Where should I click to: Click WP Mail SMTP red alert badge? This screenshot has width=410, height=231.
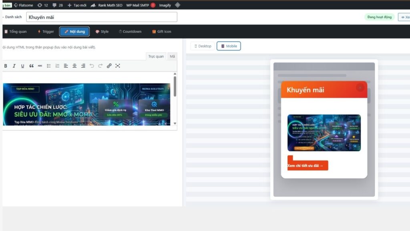coord(153,5)
